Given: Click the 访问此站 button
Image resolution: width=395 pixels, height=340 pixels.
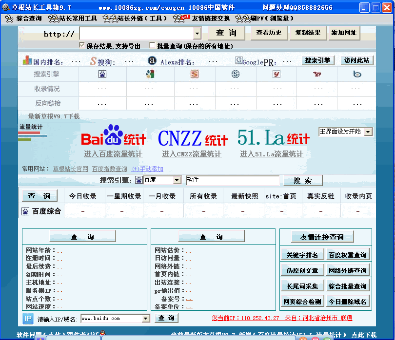Looking at the screenshot, I should click(x=356, y=60).
